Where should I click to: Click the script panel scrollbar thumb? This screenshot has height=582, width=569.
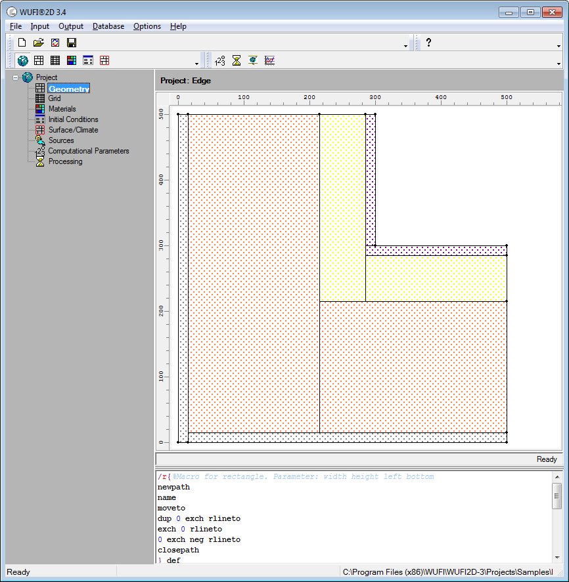[x=557, y=496]
